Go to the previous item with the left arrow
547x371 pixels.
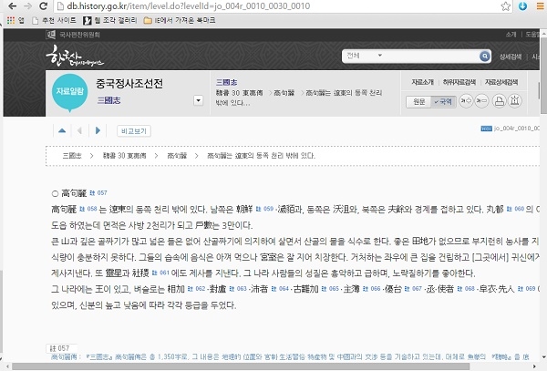79,130
